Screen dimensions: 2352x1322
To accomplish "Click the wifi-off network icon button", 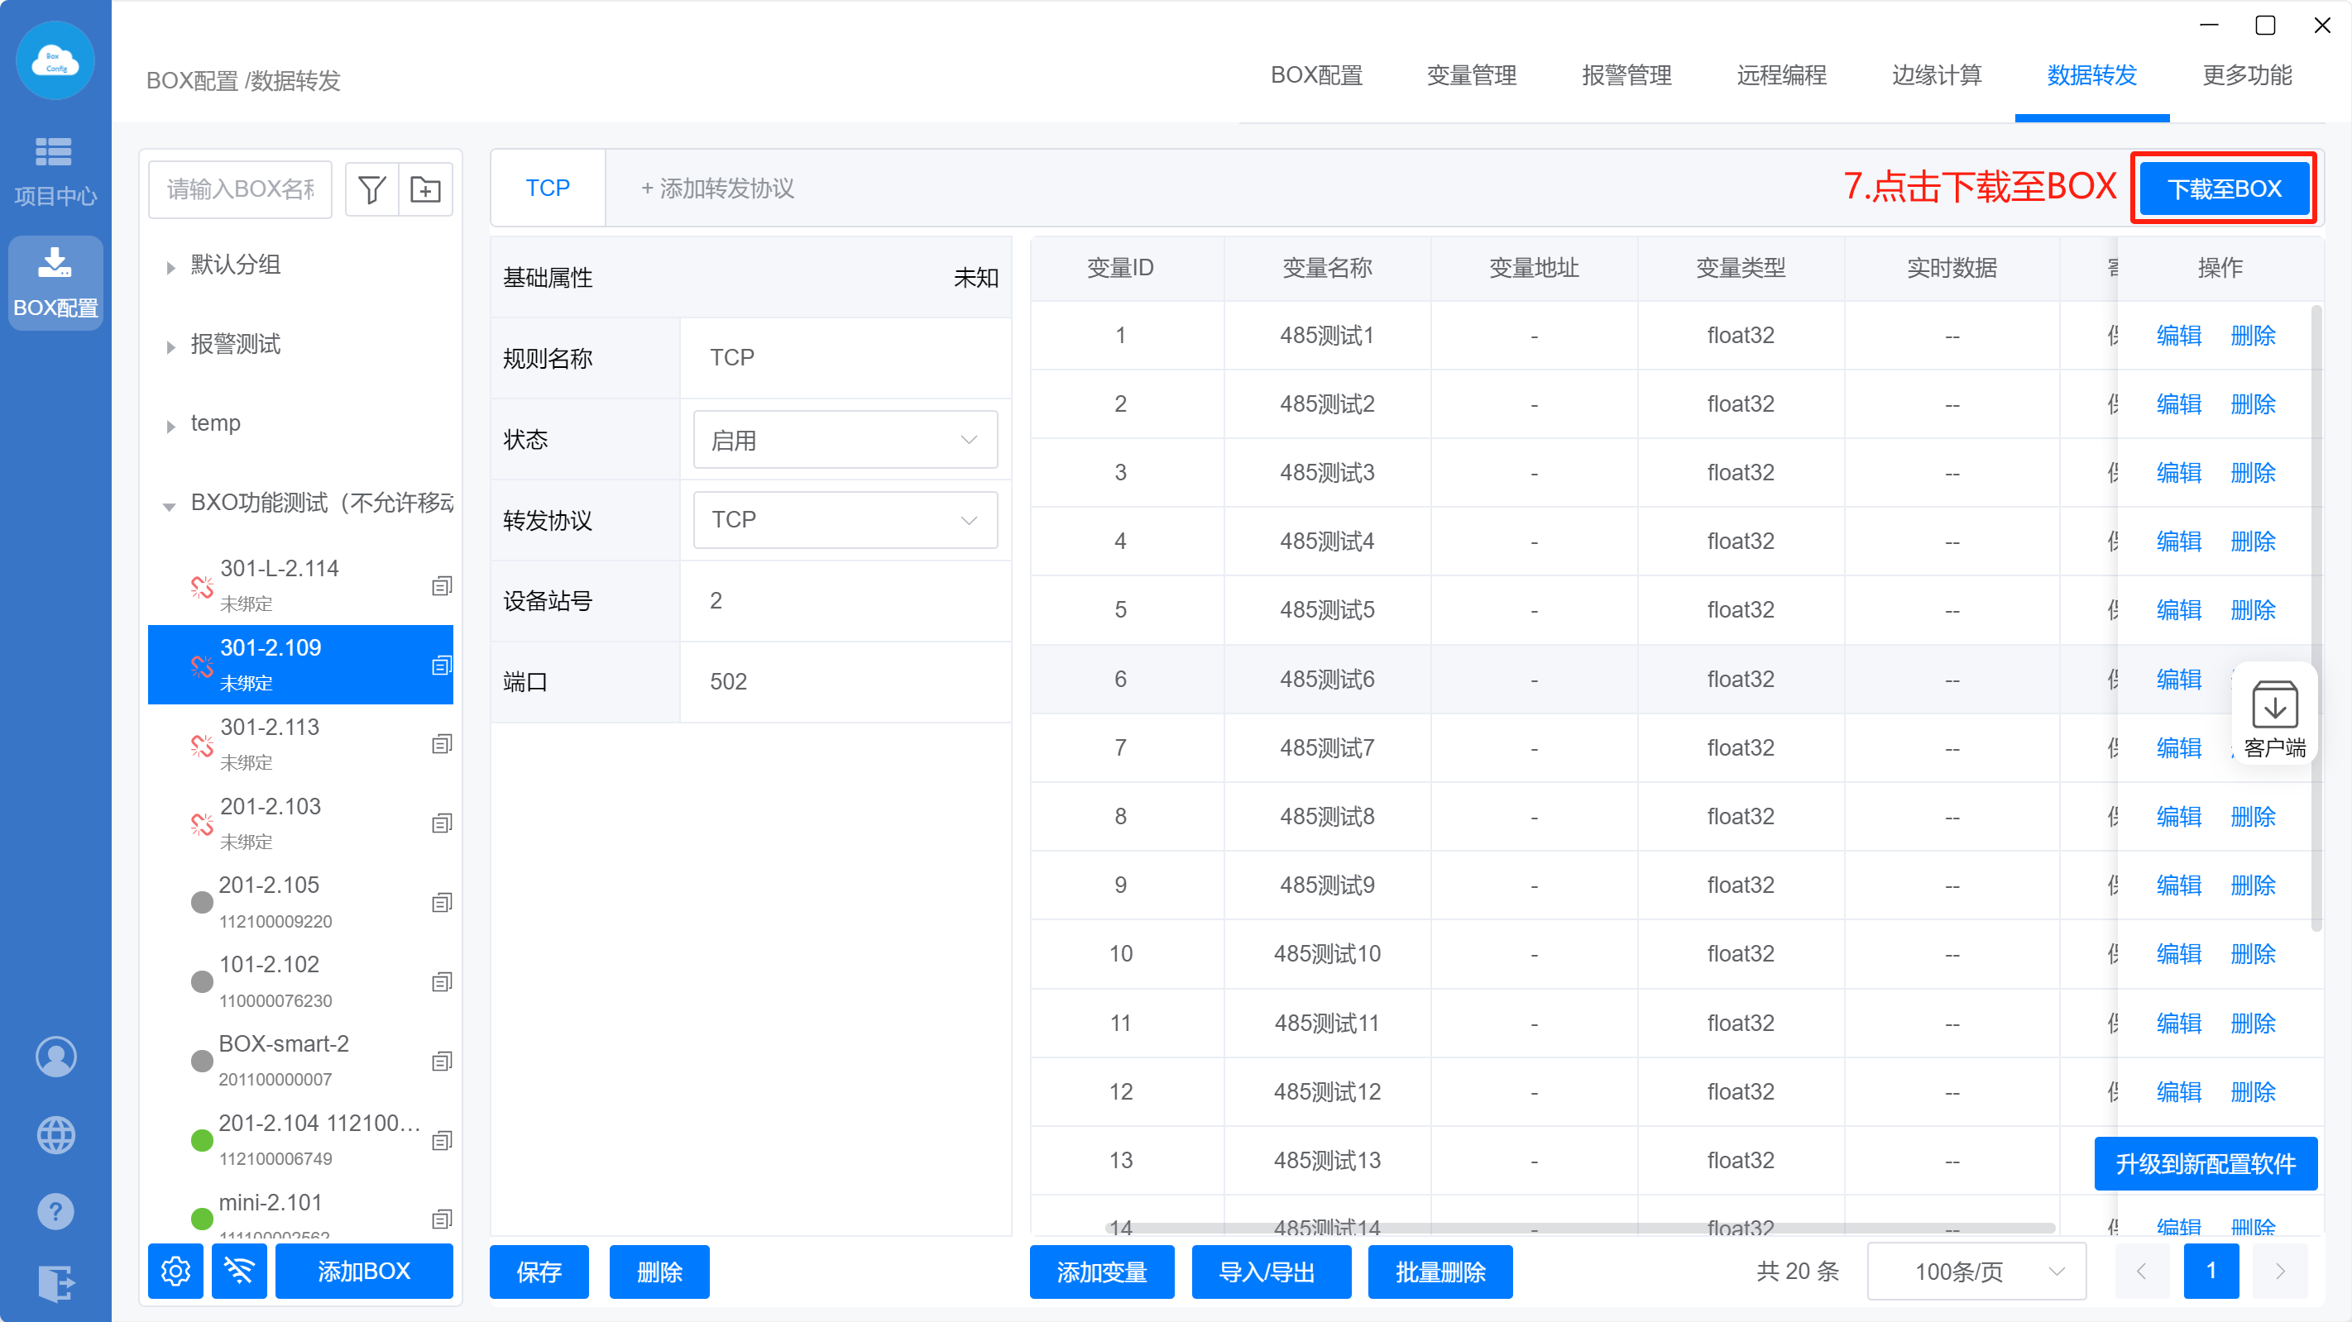I will click(x=239, y=1271).
